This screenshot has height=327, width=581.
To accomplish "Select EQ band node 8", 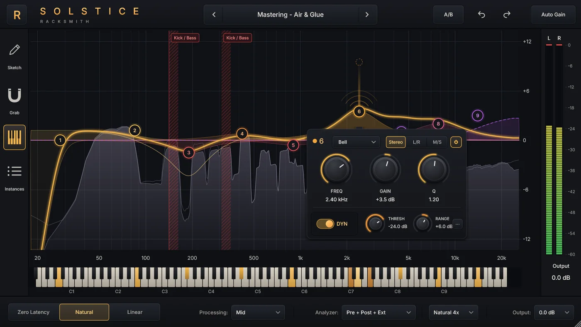I will tap(438, 124).
